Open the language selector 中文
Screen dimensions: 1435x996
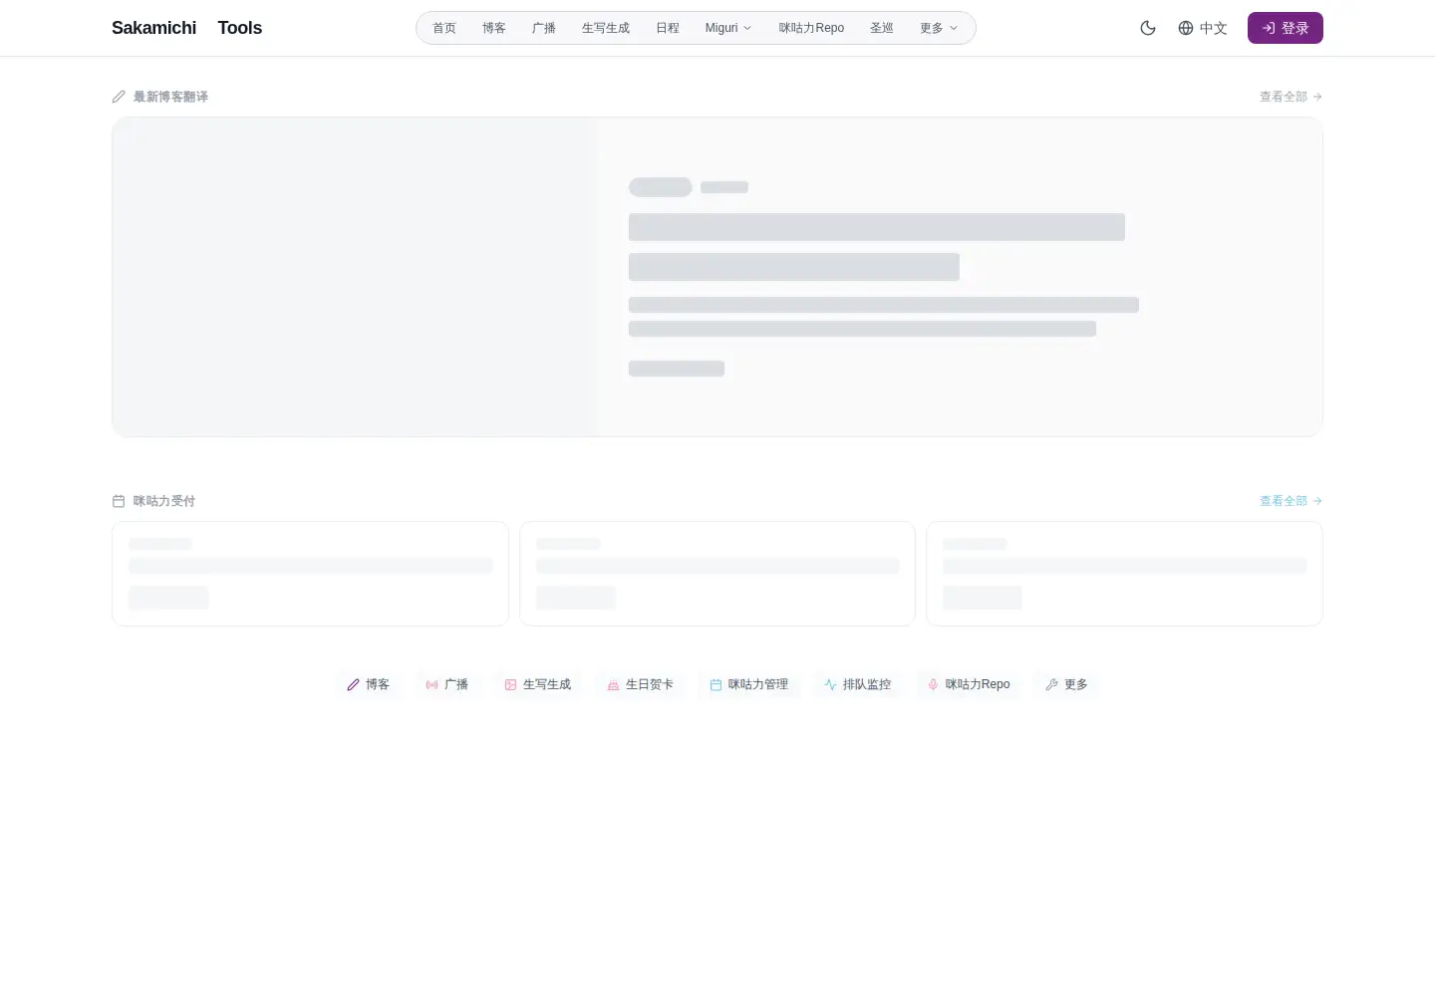coord(1202,28)
